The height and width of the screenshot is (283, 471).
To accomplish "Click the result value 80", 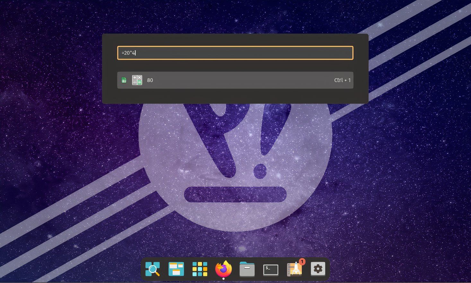I will pyautogui.click(x=150, y=80).
